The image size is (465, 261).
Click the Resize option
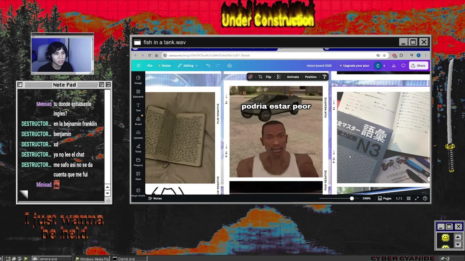click(164, 66)
